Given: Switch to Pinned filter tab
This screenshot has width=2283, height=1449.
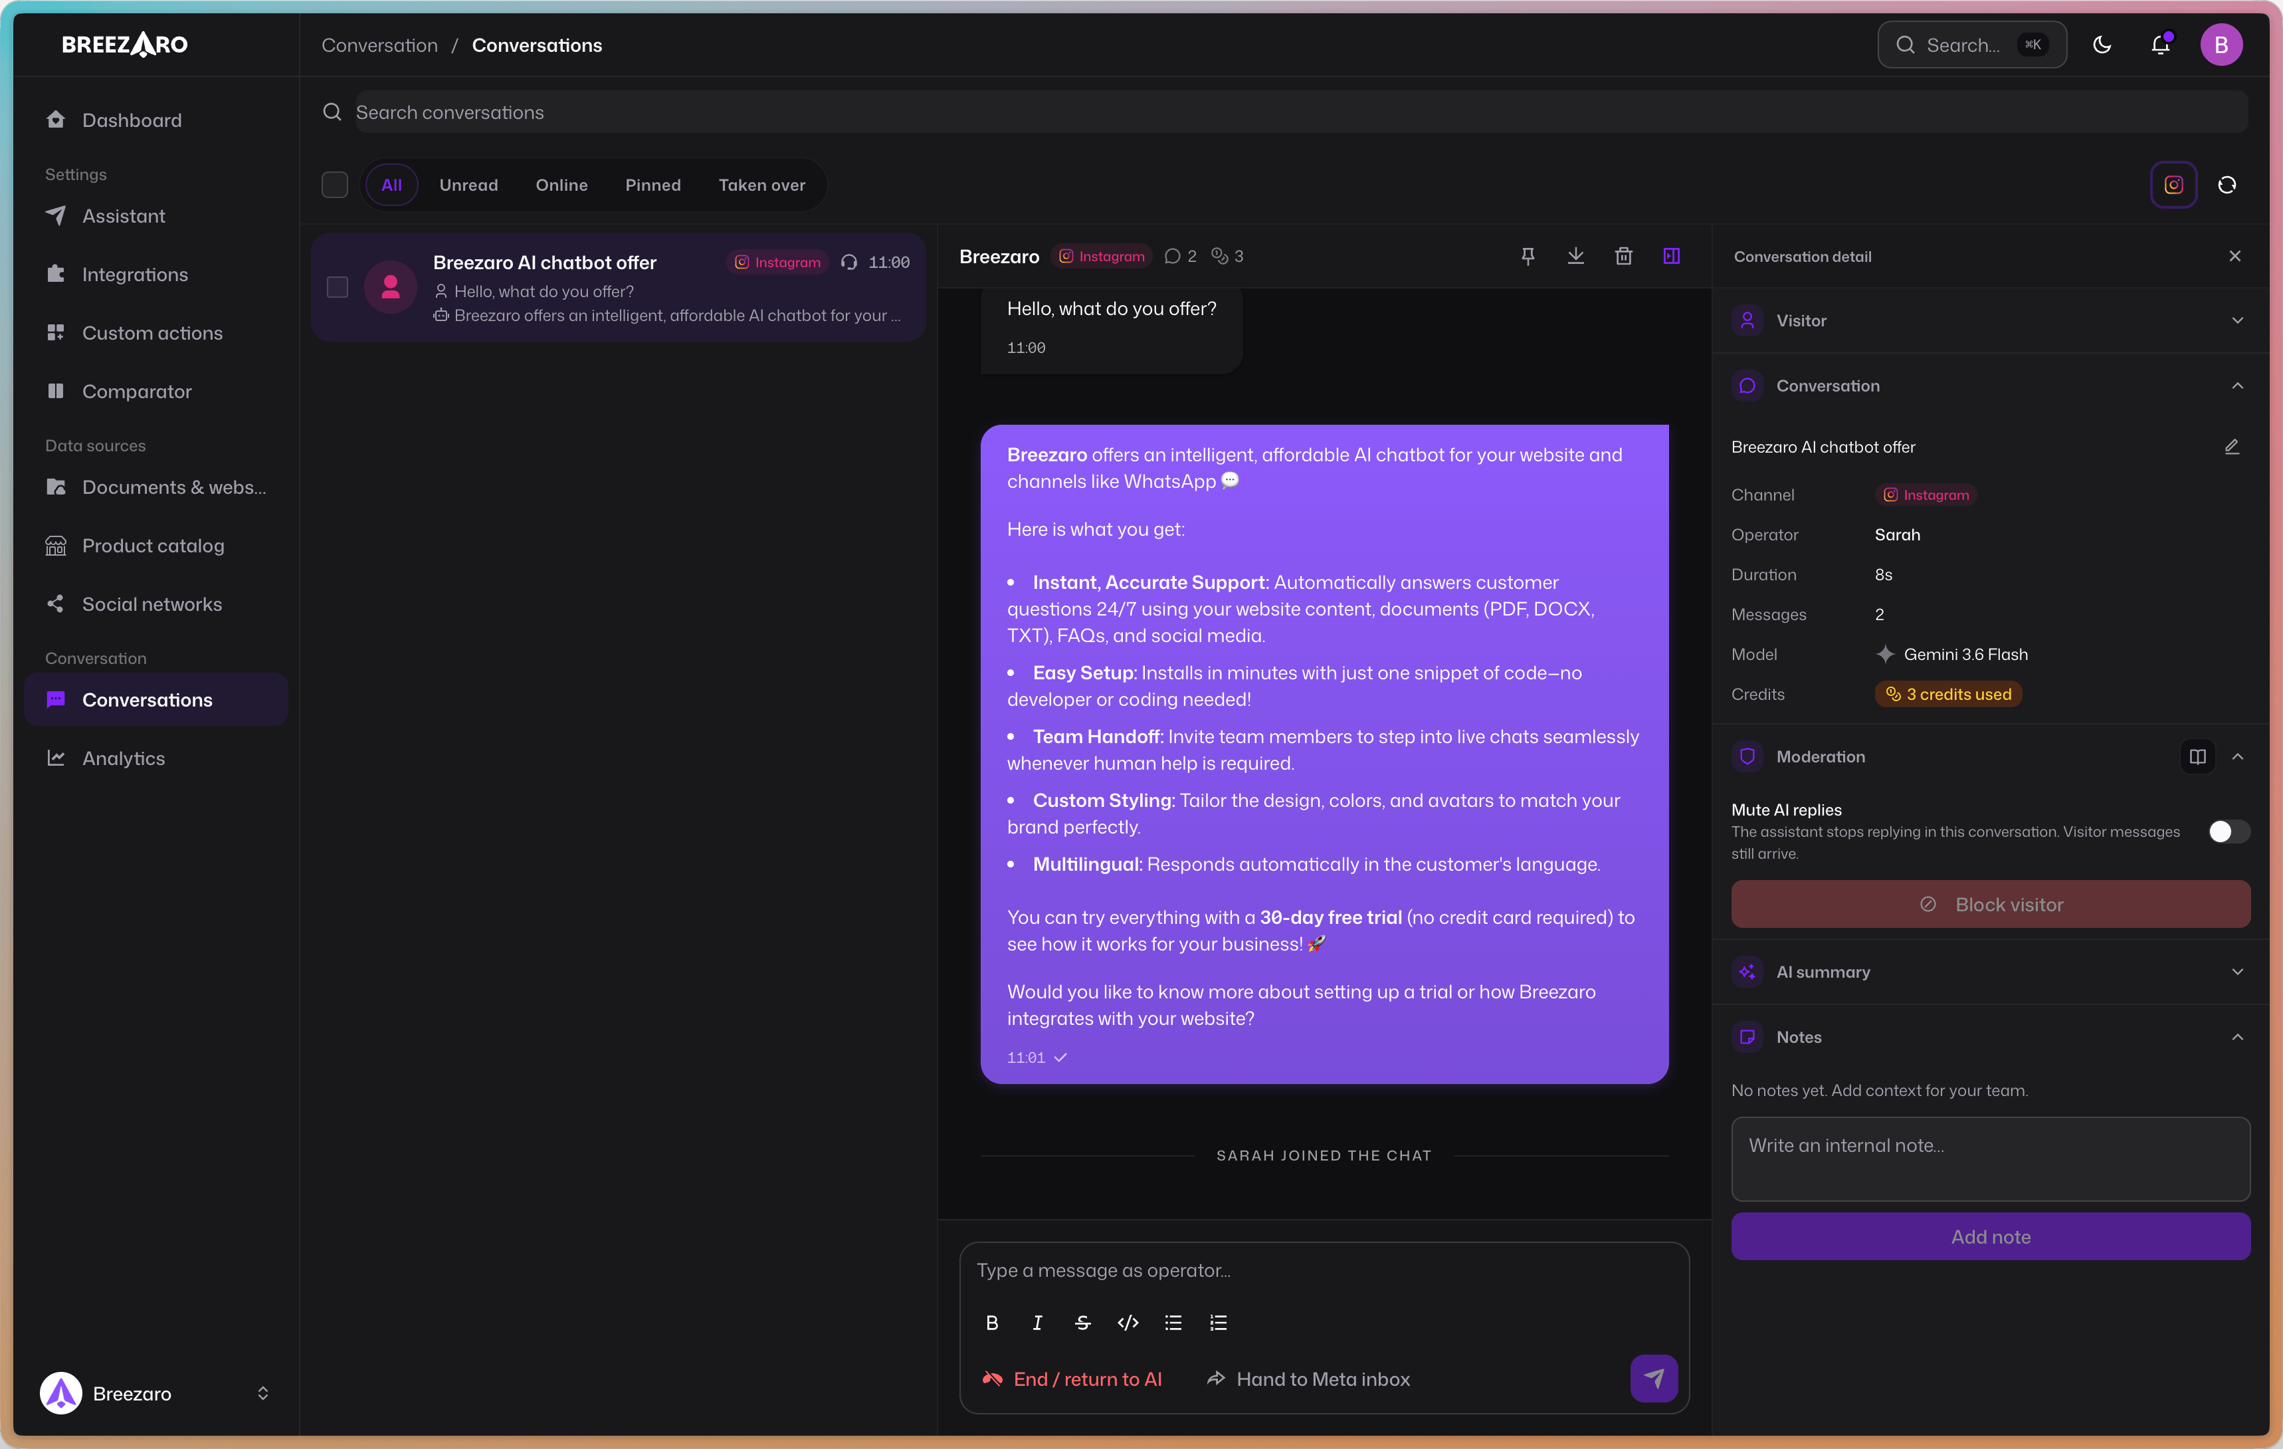Looking at the screenshot, I should coord(653,185).
